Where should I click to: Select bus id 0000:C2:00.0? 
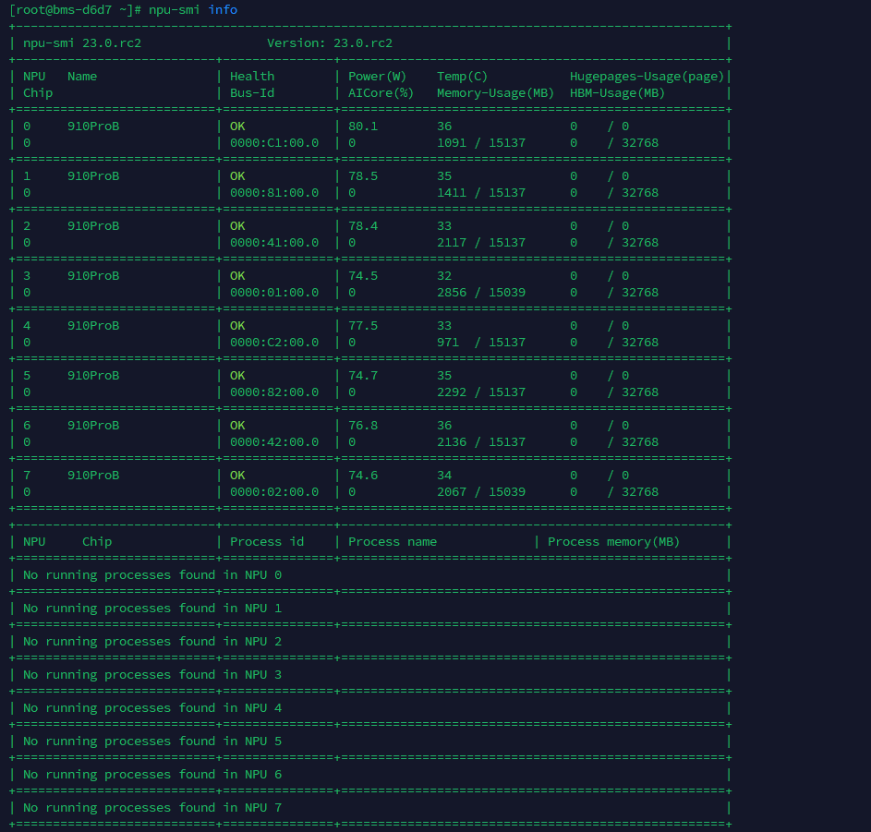[274, 343]
